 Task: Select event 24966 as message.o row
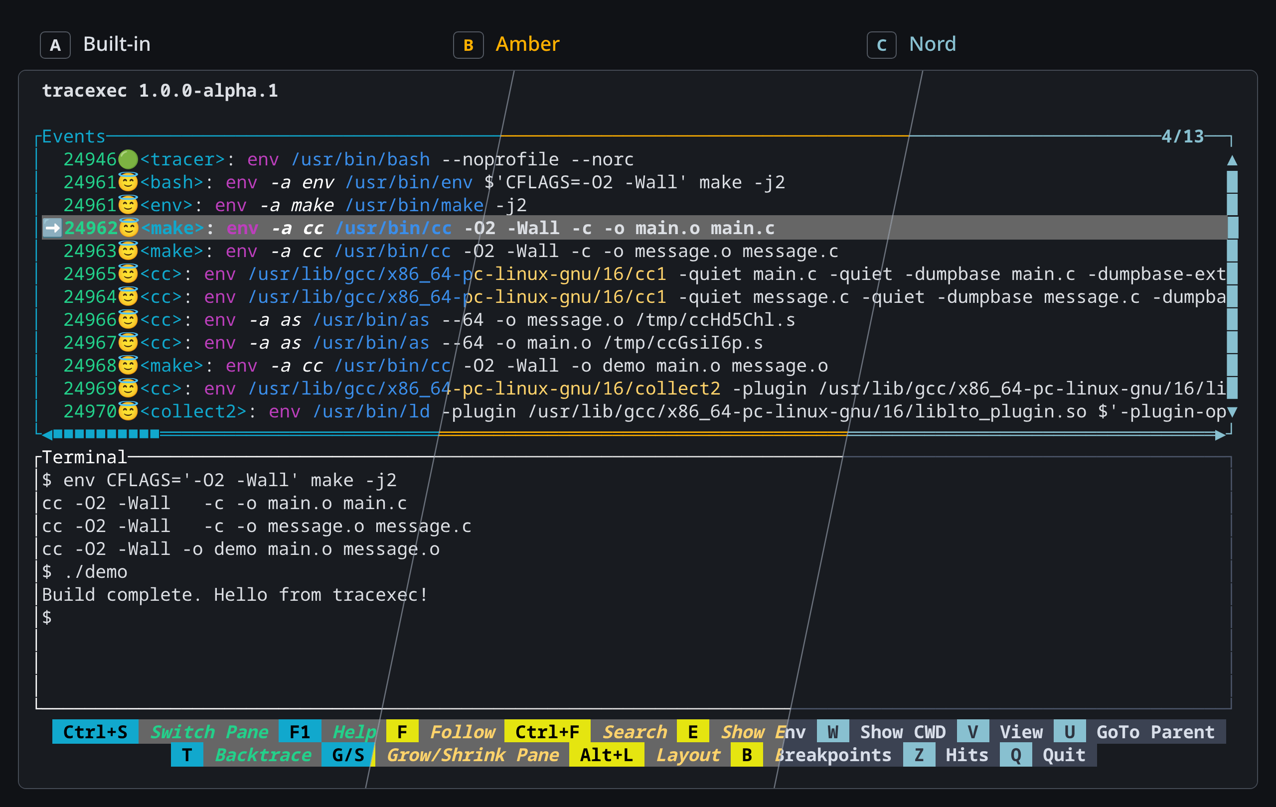635,320
